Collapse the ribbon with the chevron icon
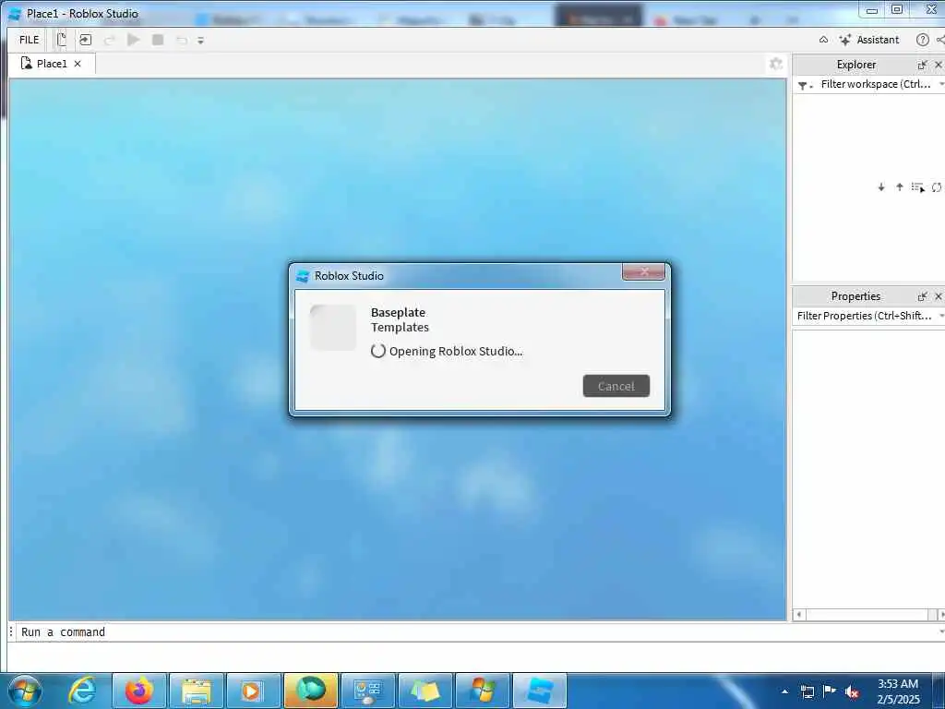 coord(823,40)
